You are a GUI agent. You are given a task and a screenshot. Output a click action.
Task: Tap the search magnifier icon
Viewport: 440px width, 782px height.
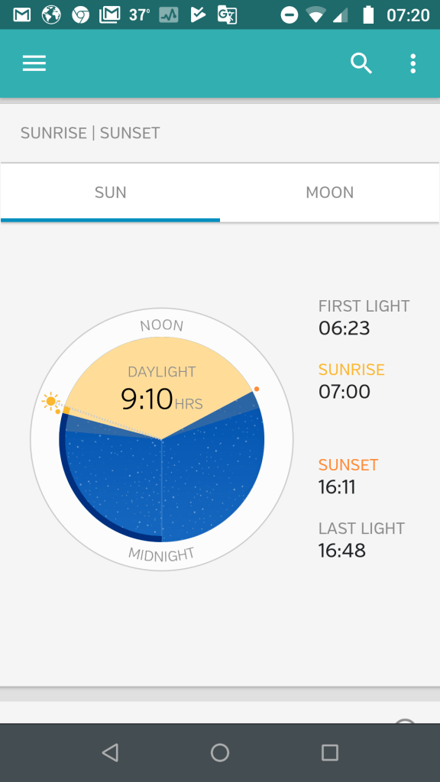361,63
